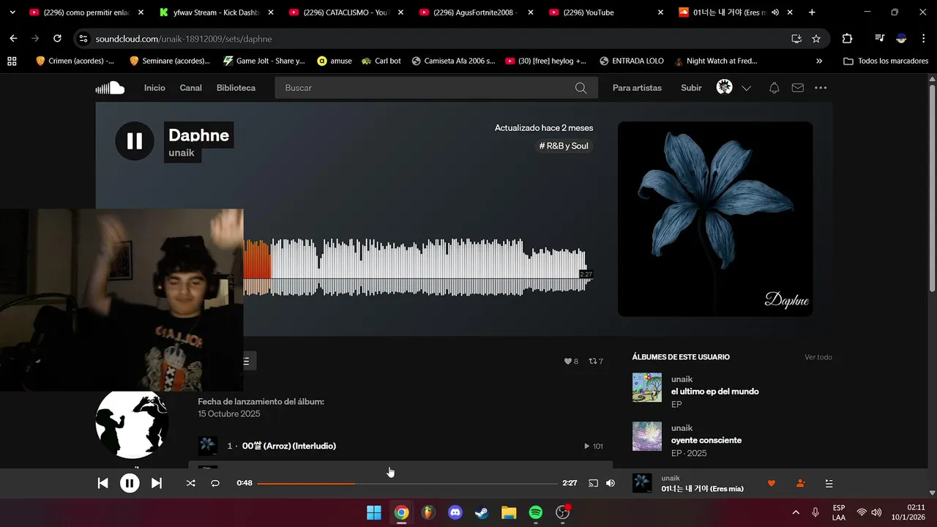Click the album like count heart showing 8
The image size is (937, 527).
(x=571, y=361)
